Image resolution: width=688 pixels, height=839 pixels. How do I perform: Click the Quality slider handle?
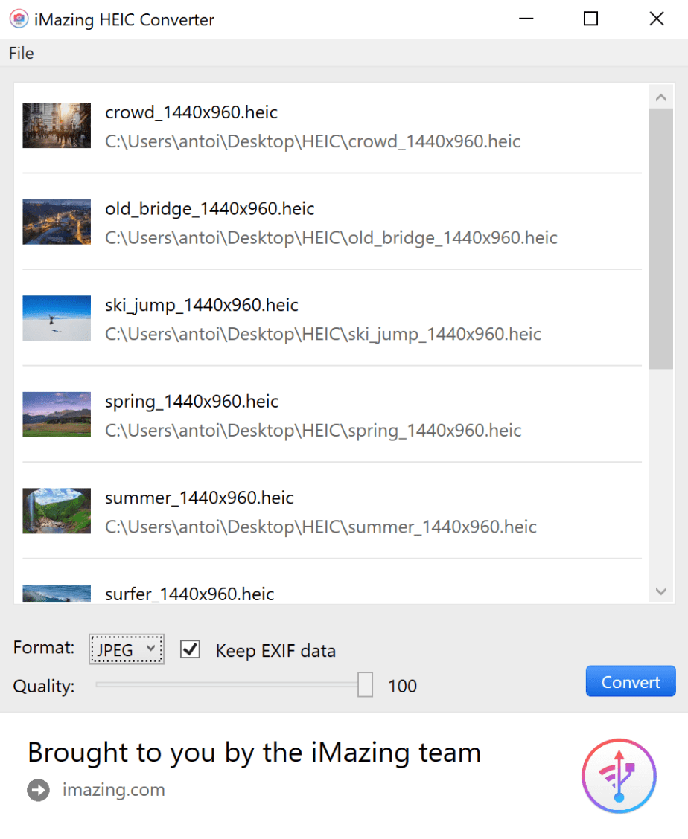366,684
